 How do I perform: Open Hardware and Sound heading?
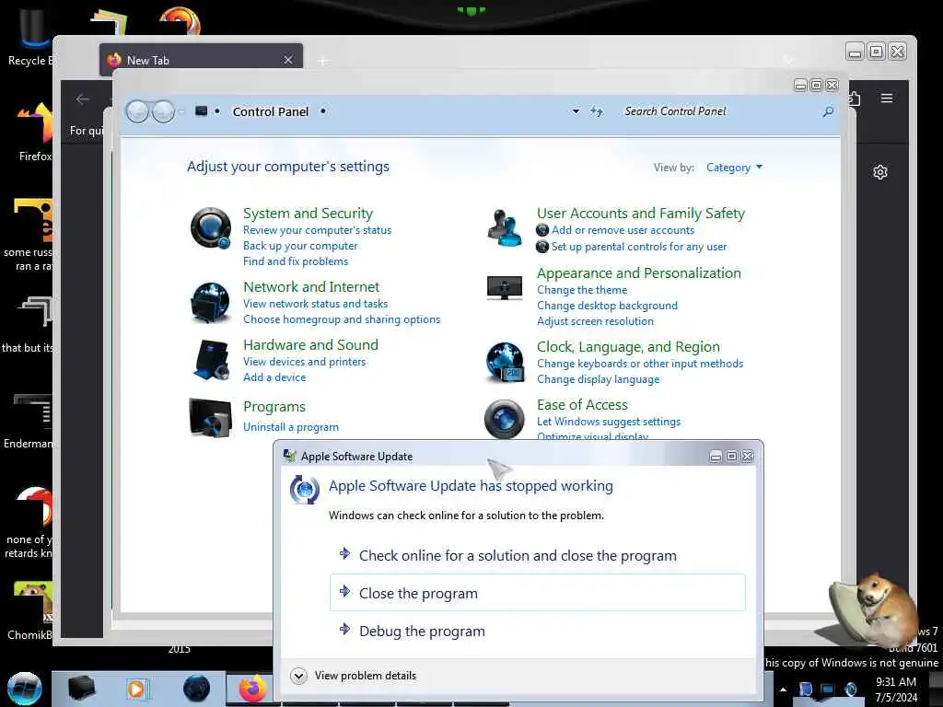point(310,345)
